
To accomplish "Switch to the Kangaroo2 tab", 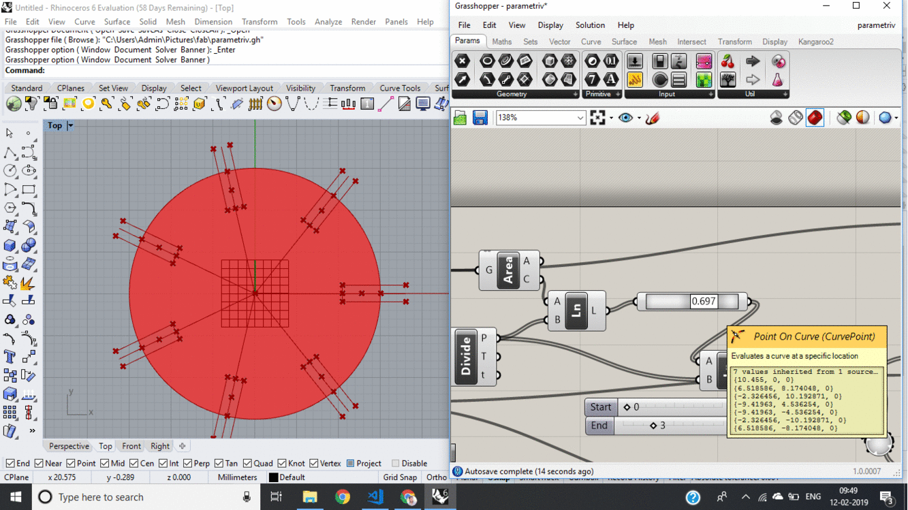I will (815, 42).
